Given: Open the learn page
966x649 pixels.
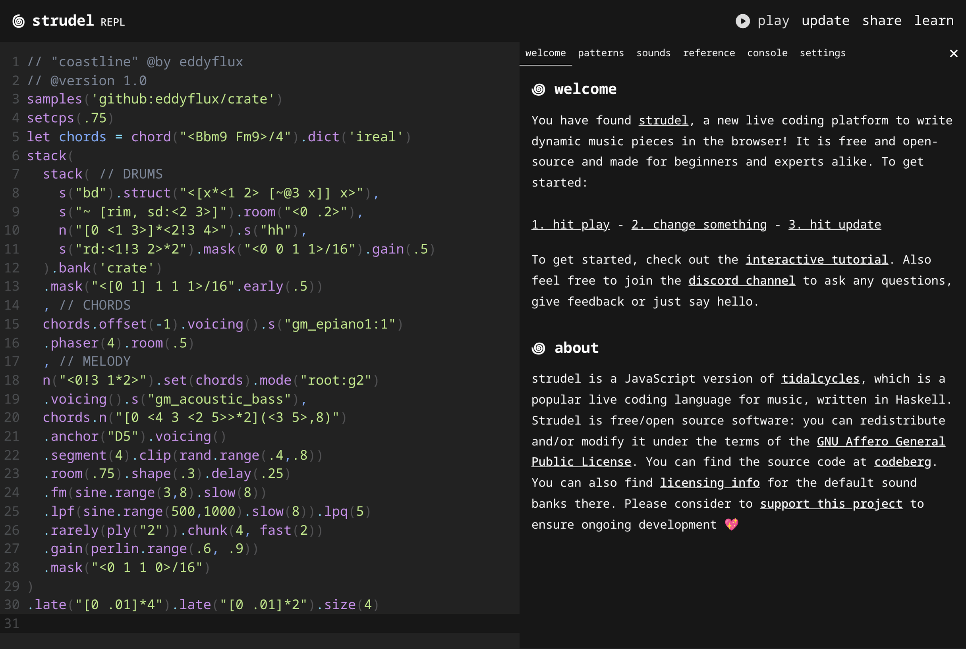Looking at the screenshot, I should [x=934, y=20].
